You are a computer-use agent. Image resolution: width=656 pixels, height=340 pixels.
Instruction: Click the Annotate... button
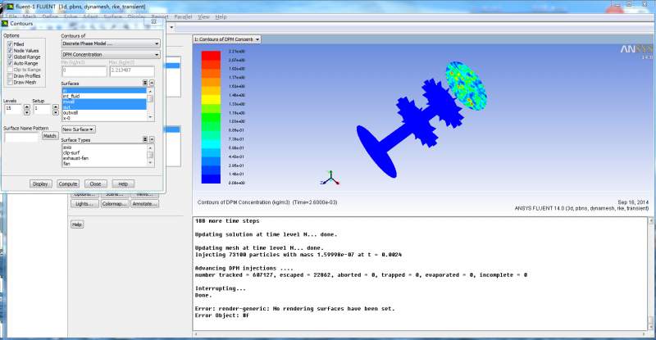(x=144, y=204)
